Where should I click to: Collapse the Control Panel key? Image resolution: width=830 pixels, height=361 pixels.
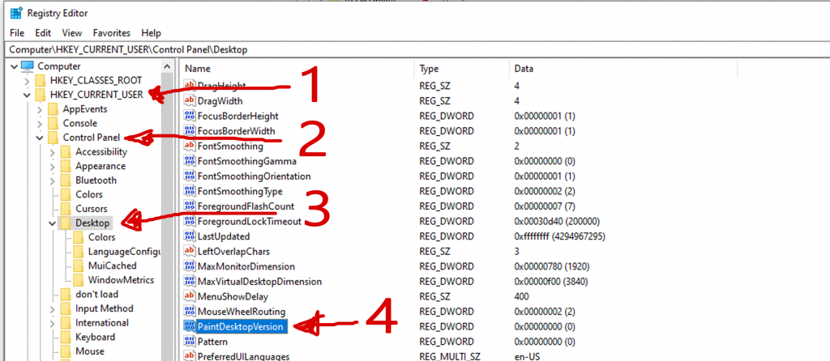[x=39, y=138]
